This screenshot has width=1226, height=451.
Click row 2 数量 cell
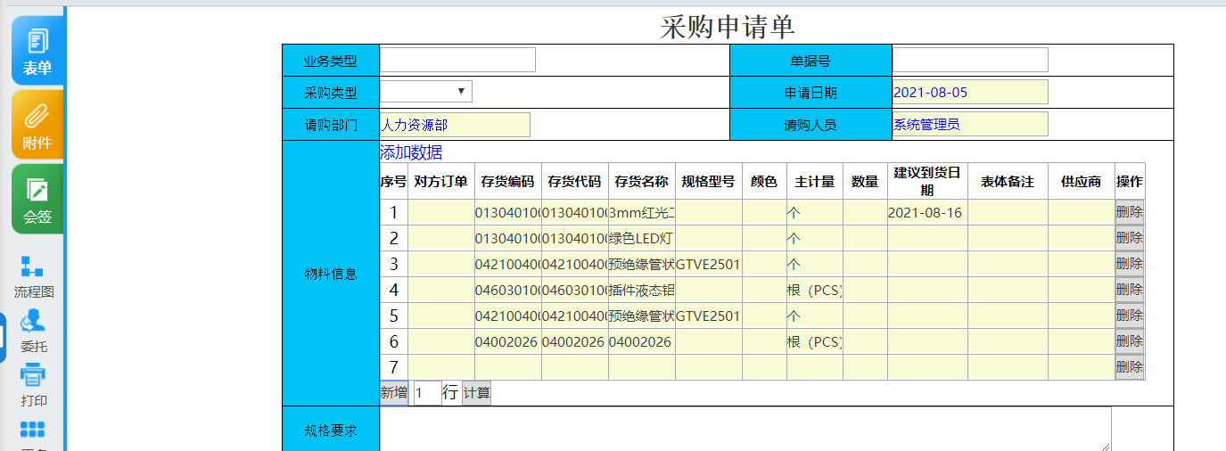pyautogui.click(x=865, y=238)
